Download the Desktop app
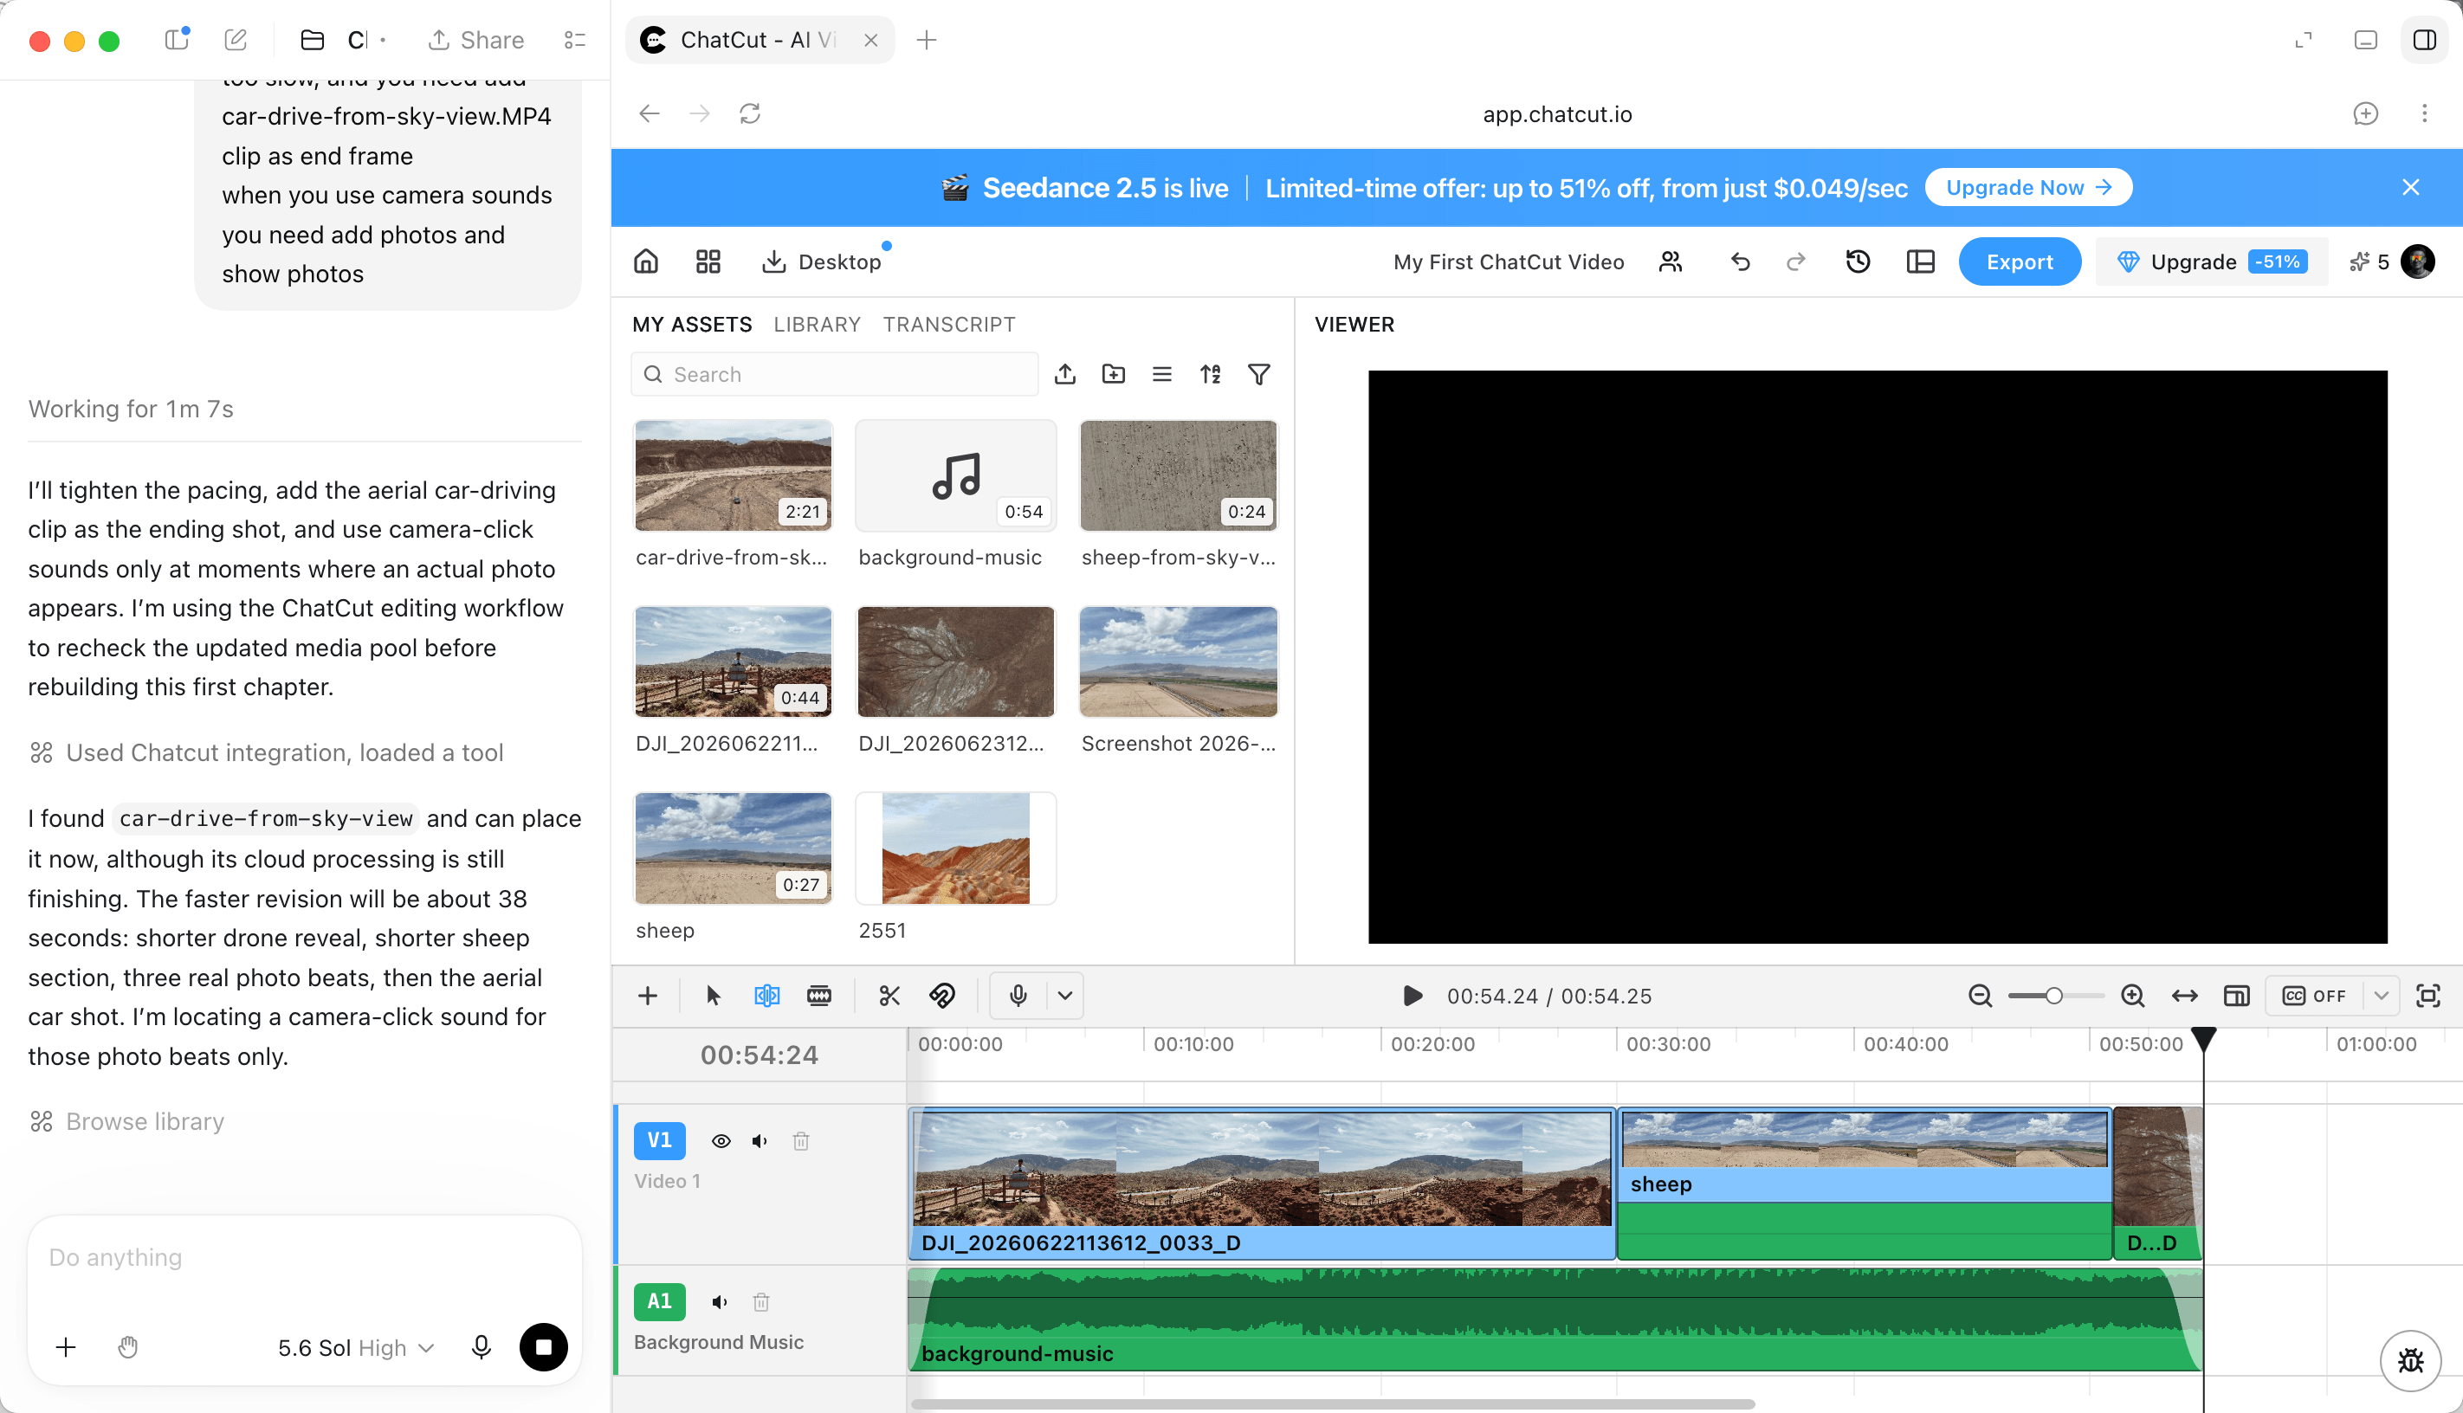This screenshot has width=2463, height=1413. click(x=821, y=261)
